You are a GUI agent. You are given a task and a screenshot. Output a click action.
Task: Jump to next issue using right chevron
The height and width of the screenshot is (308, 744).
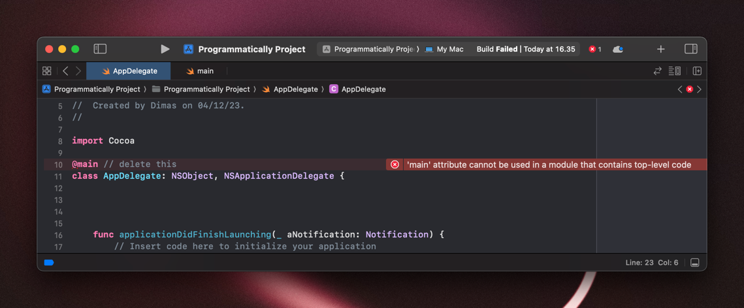point(699,89)
